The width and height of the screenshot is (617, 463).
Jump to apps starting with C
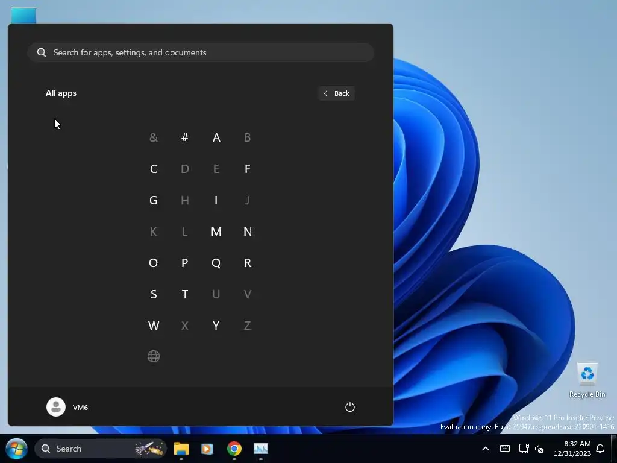pos(154,169)
